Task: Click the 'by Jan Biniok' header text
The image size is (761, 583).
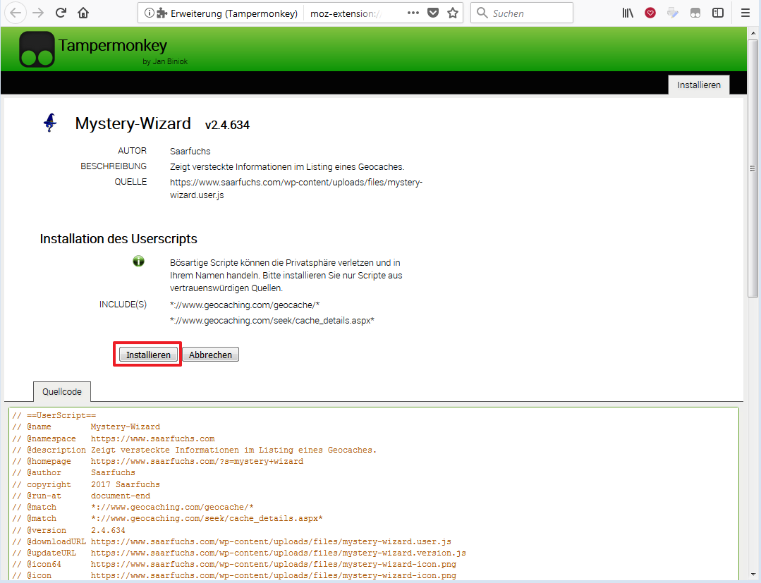Action: click(165, 61)
